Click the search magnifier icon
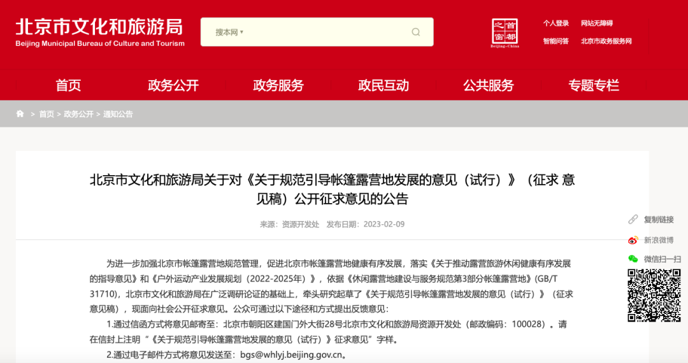The image size is (688, 363). pyautogui.click(x=416, y=32)
